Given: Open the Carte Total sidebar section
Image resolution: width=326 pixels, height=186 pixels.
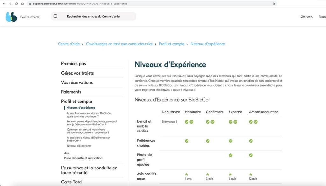Looking at the screenshot, I should tap(72, 182).
